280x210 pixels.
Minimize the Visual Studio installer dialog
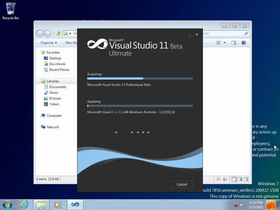click(x=189, y=35)
